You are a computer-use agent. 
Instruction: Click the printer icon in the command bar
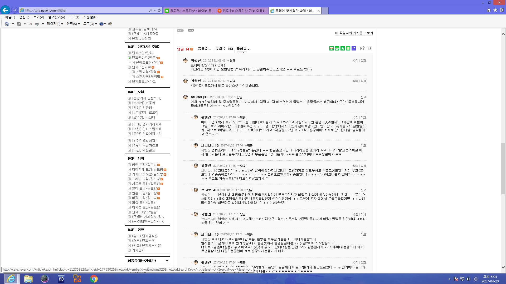[37, 24]
